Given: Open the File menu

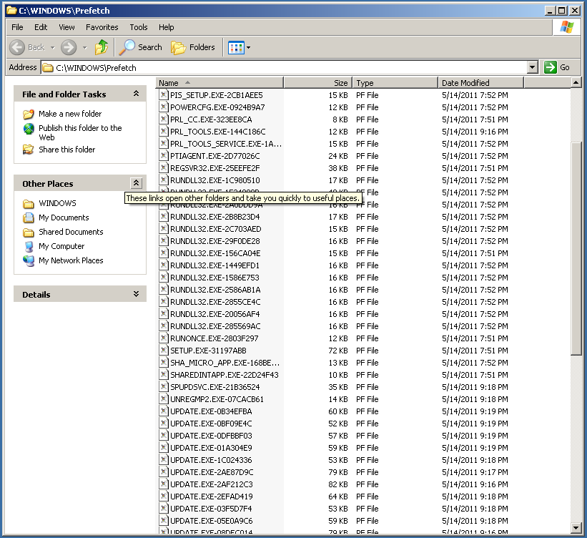Looking at the screenshot, I should [17, 27].
